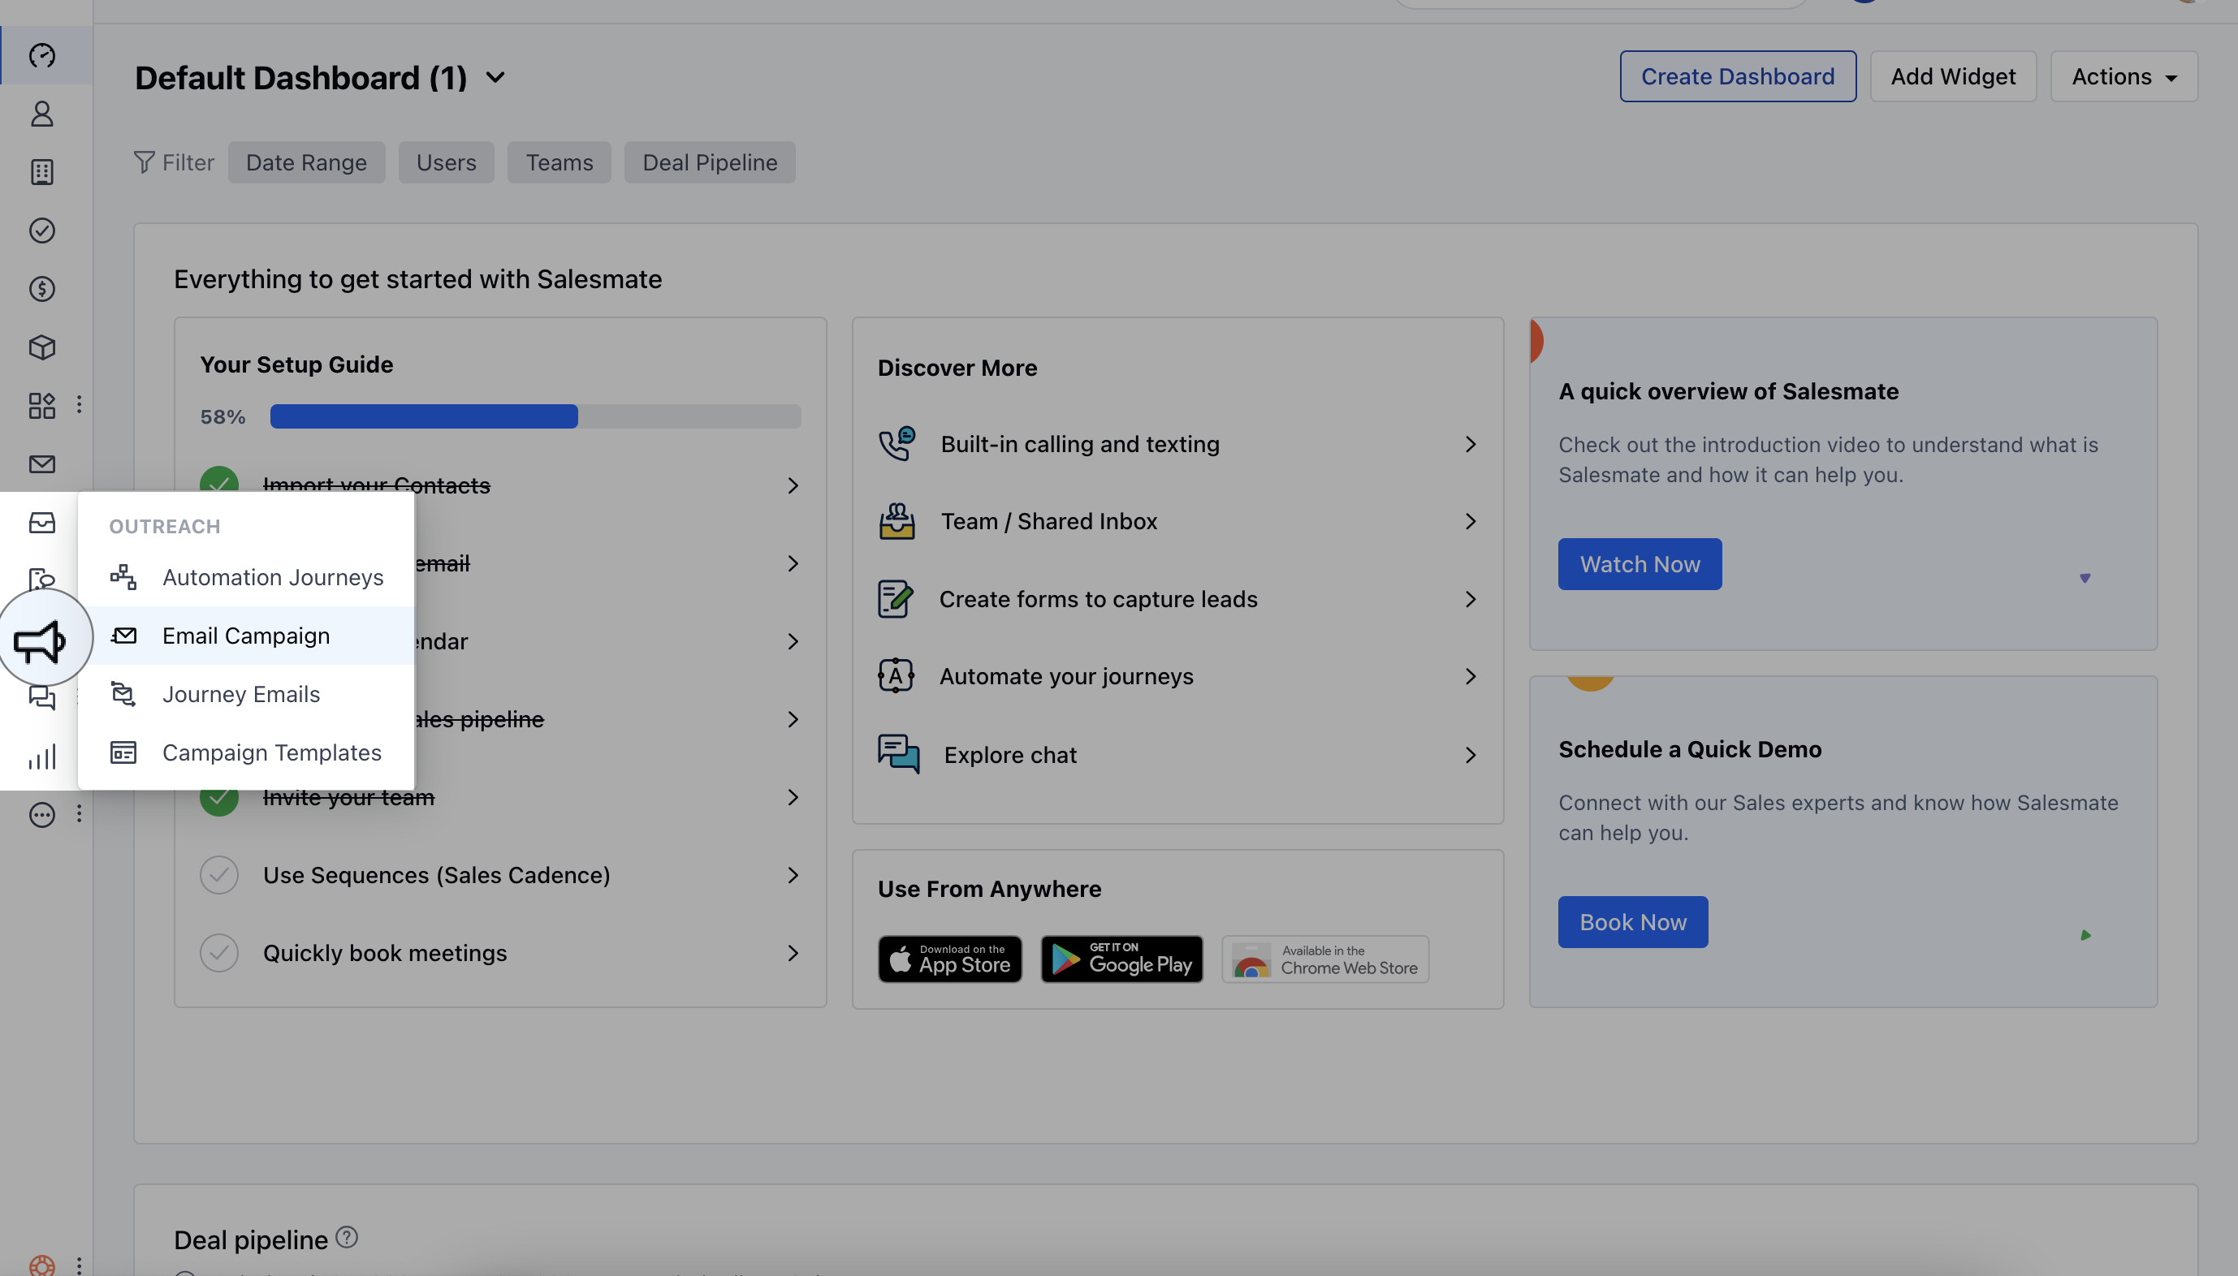Open the More ellipsis circle icon in sidebar
The image size is (2238, 1276).
coord(42,815)
